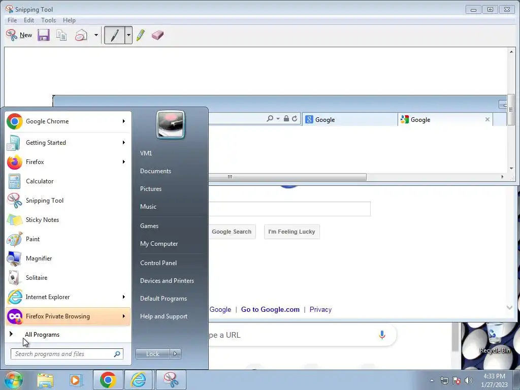Show hidden tray icons arrow
The height and width of the screenshot is (390, 520).
point(432,380)
